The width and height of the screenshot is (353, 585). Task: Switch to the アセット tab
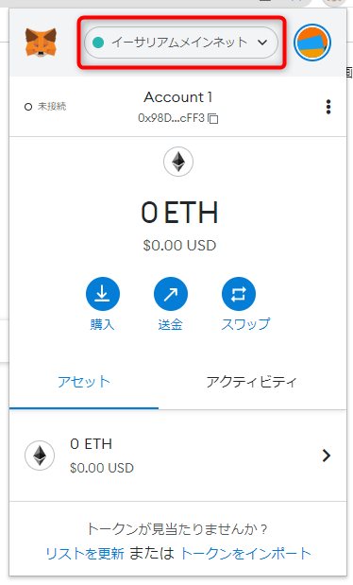[84, 382]
